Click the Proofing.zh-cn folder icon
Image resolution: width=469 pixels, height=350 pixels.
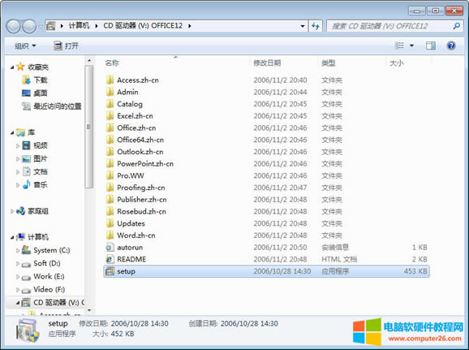110,188
